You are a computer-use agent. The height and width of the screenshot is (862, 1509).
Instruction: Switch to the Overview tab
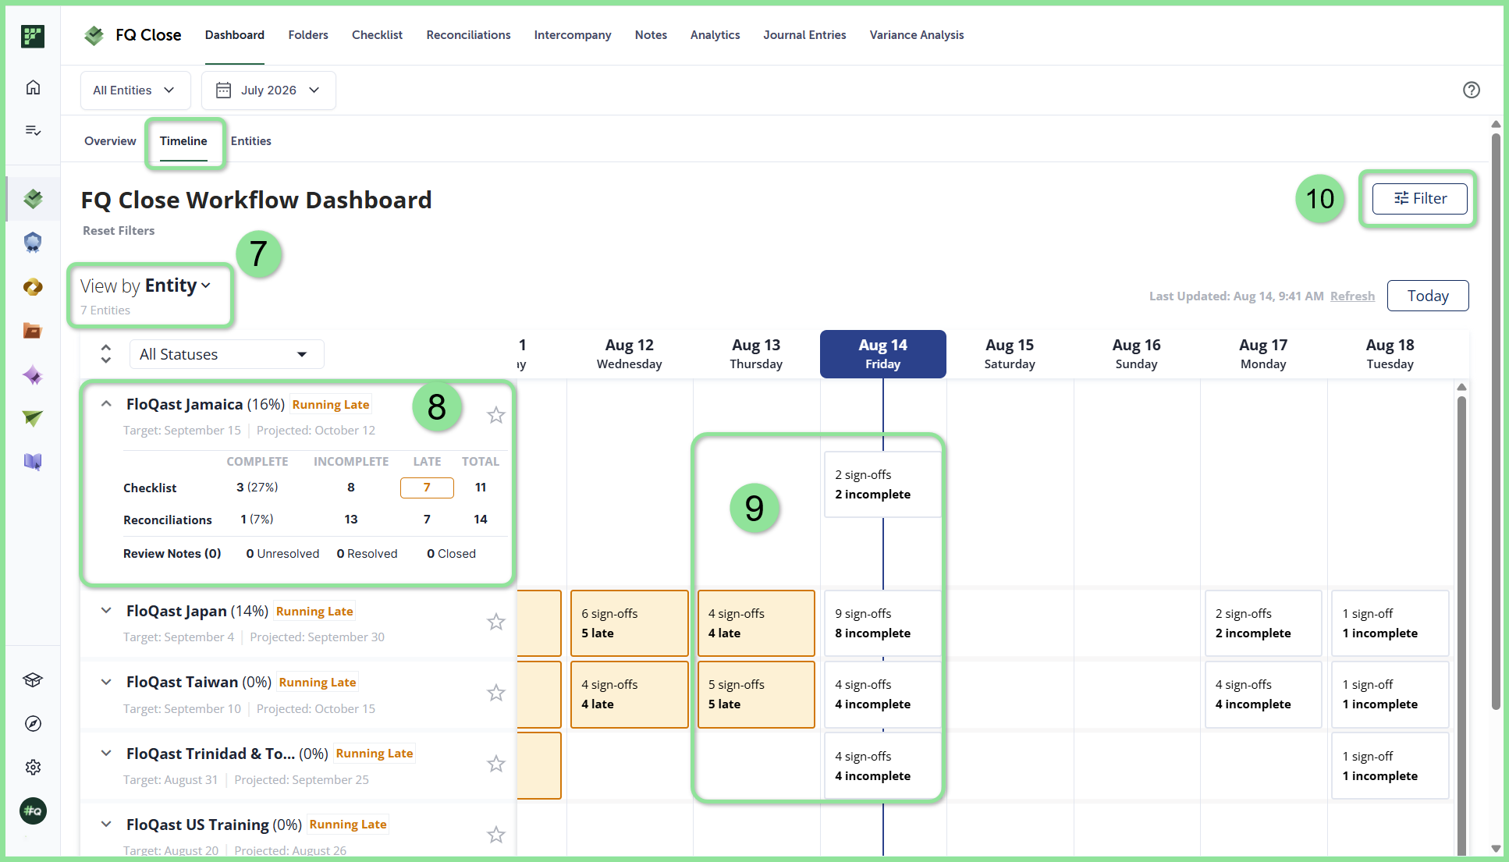pyautogui.click(x=110, y=141)
